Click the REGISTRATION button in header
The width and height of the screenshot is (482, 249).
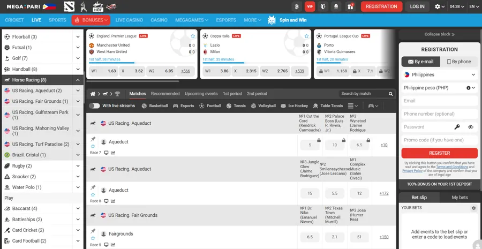381,6
